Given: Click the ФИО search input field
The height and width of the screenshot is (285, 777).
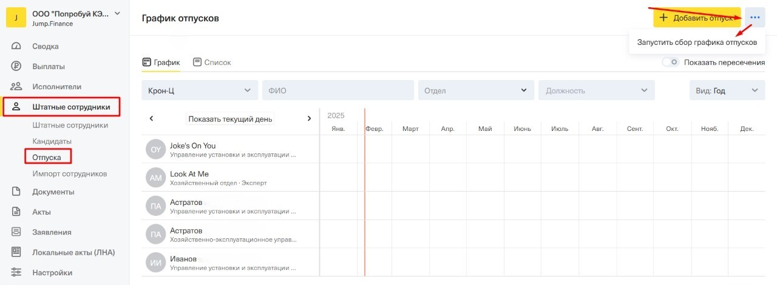Looking at the screenshot, I should pos(338,90).
